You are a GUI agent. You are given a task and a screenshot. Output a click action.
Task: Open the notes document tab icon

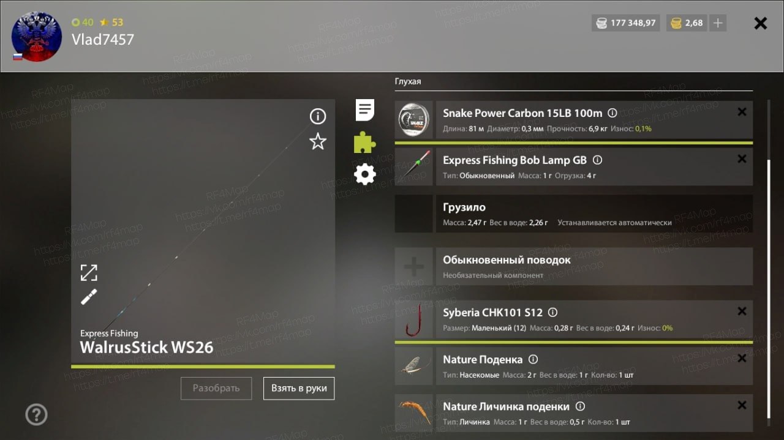tap(365, 110)
